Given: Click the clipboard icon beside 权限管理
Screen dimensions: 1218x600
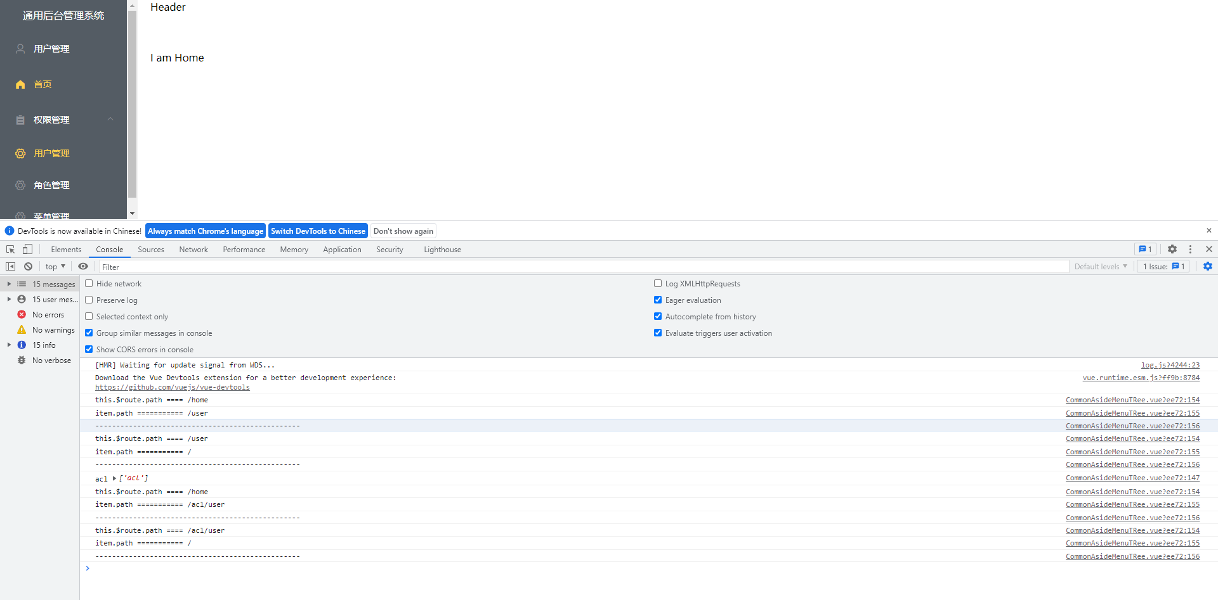Looking at the screenshot, I should point(20,120).
